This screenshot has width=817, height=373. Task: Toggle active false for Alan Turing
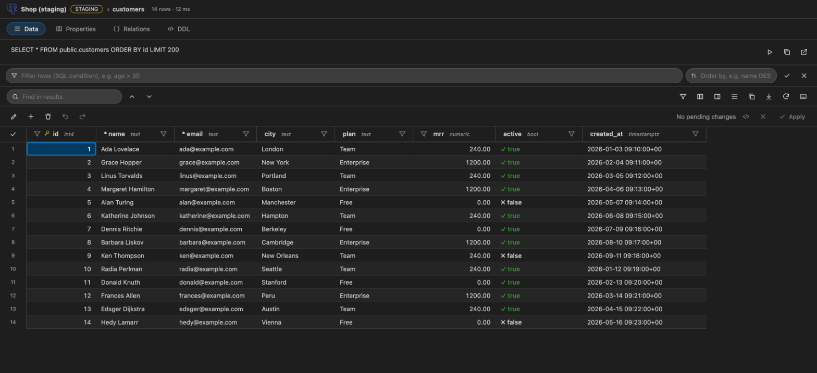[x=539, y=202]
